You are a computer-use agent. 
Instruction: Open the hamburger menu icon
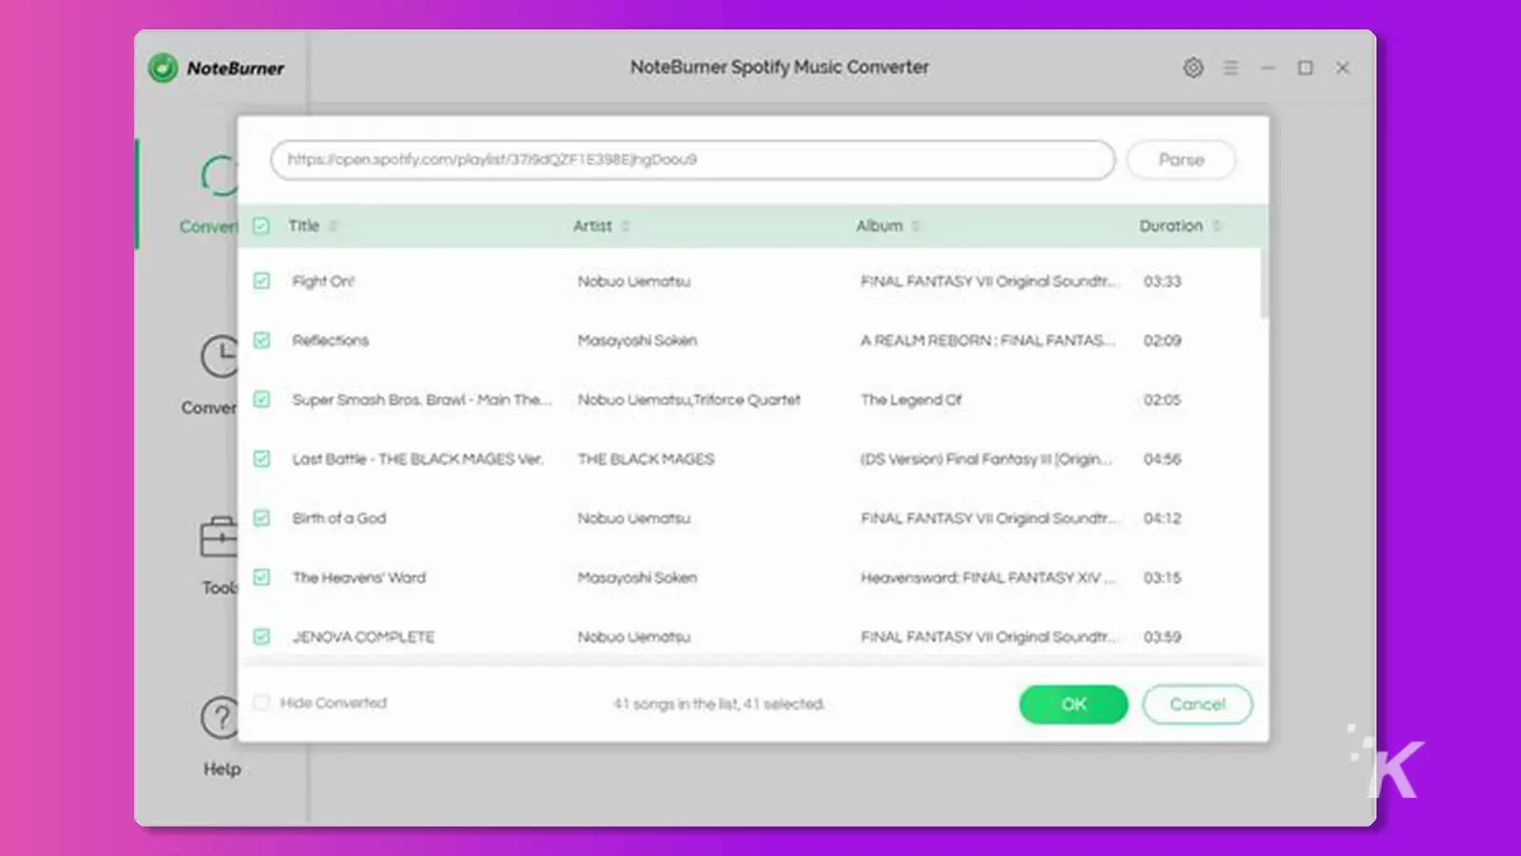[1230, 68]
